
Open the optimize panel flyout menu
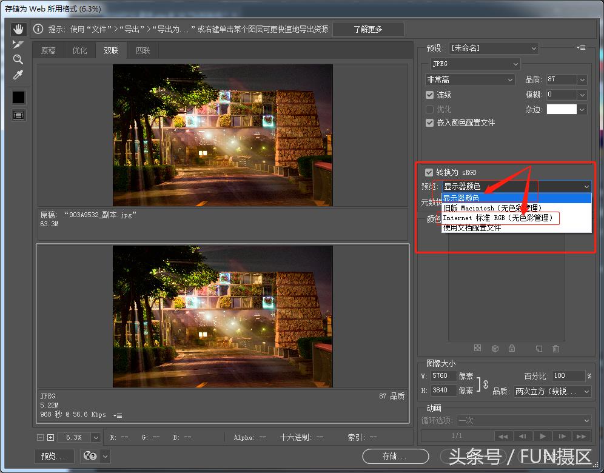pyautogui.click(x=581, y=48)
